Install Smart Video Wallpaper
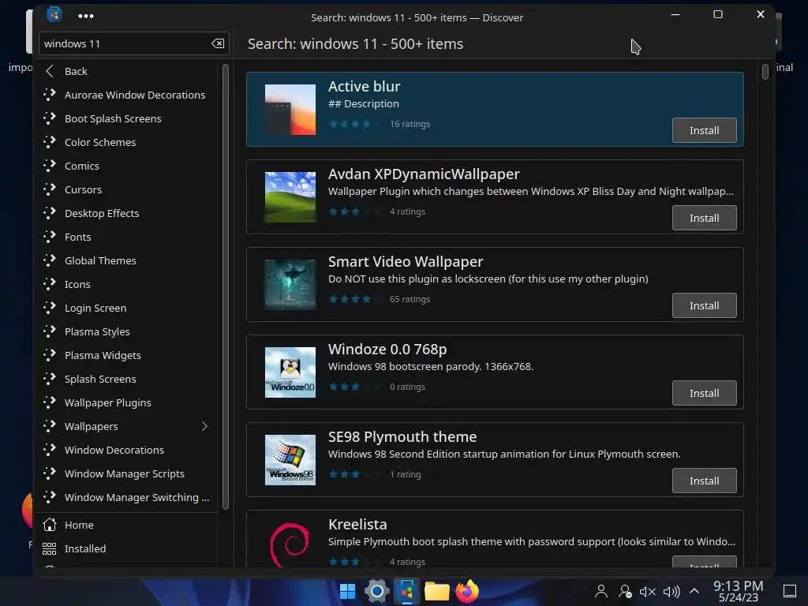Screen dimensions: 808x606 coord(704,305)
